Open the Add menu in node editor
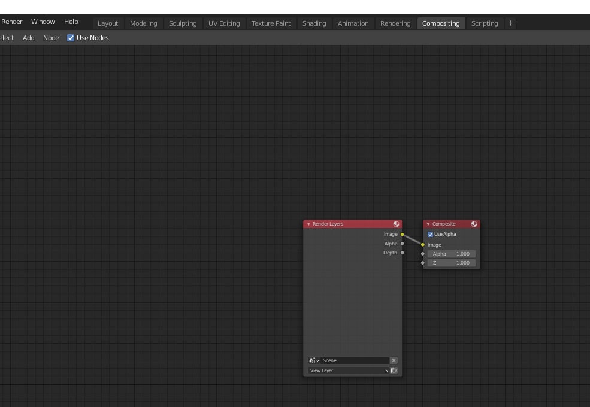Viewport: 590px width, 407px height. pos(28,38)
